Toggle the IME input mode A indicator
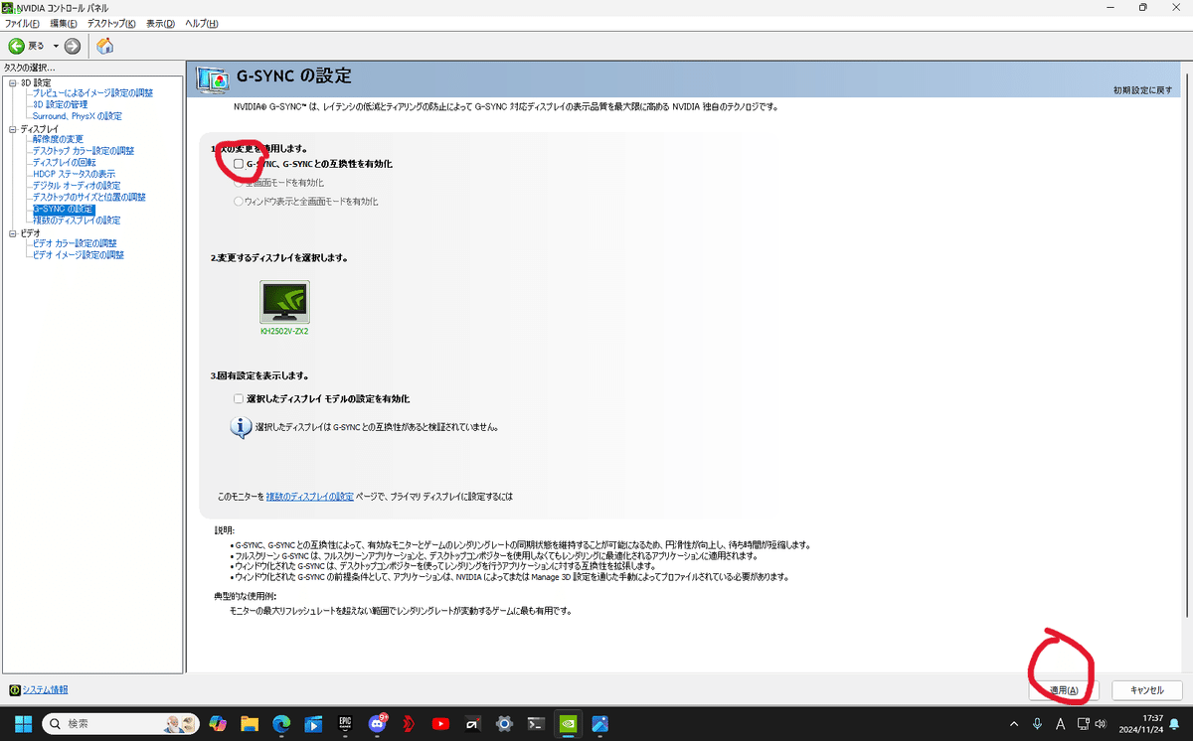This screenshot has height=741, width=1193. (x=1061, y=723)
